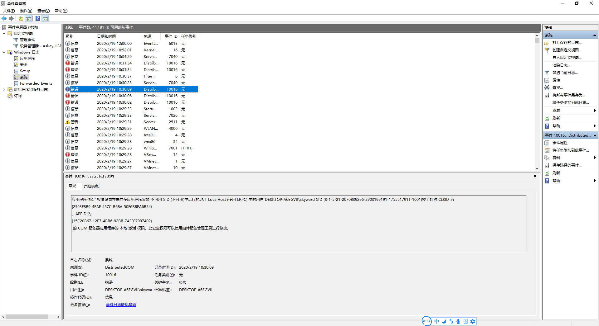Select 应用程序 log in the tree
This screenshot has width=599, height=326.
point(27,59)
